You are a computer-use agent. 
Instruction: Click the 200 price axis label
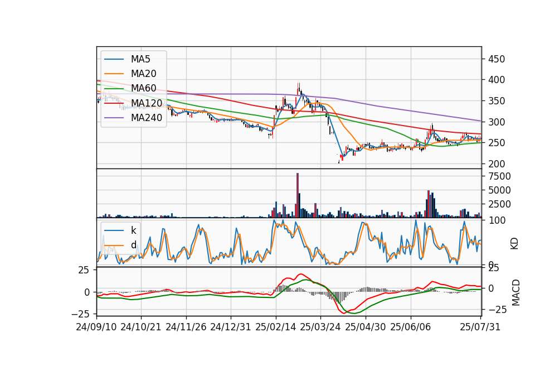497,164
